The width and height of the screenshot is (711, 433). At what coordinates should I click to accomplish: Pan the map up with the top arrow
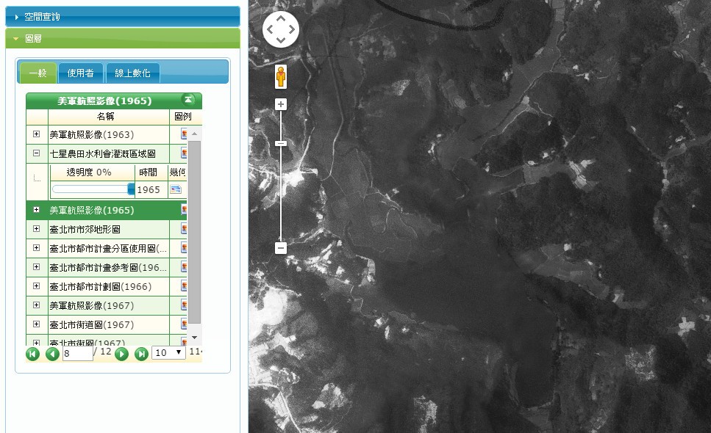coord(281,19)
